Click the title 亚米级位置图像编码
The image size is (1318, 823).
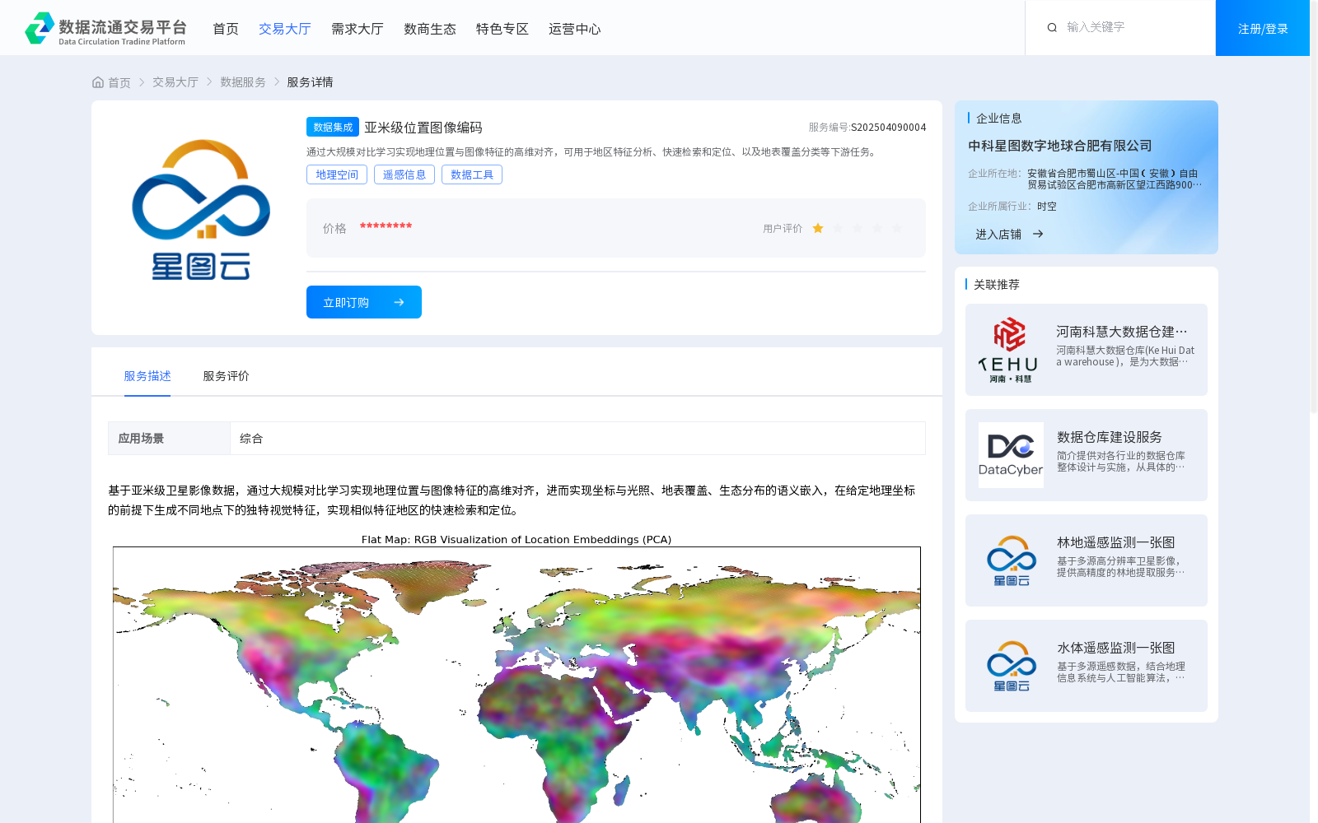tap(423, 128)
